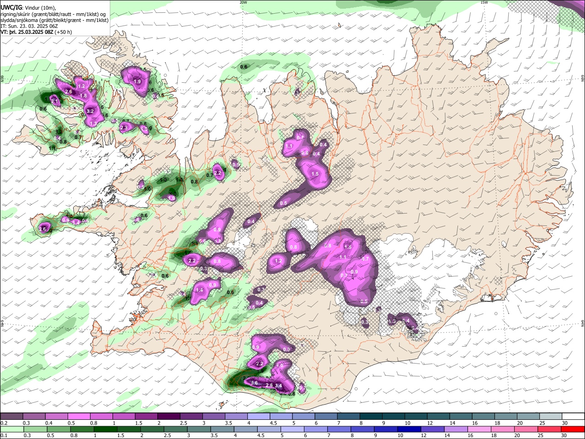Click the bright red rain-scale swatch at 30

[572, 429]
